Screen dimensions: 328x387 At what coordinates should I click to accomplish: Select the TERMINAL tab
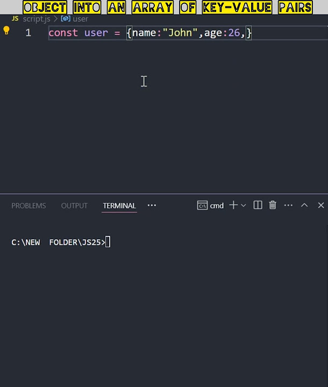pos(119,205)
